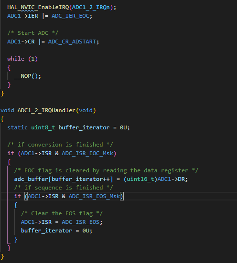Click HAL_NVIC_EnableIRQ function call
Image resolution: width=237 pixels, height=263 pixels.
coord(38,7)
